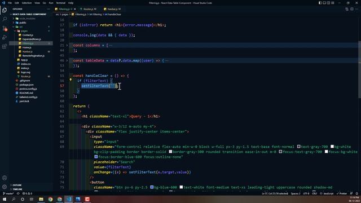361x203 pixels.
Task: Open Task View in taskbar
Action: click(32, 199)
